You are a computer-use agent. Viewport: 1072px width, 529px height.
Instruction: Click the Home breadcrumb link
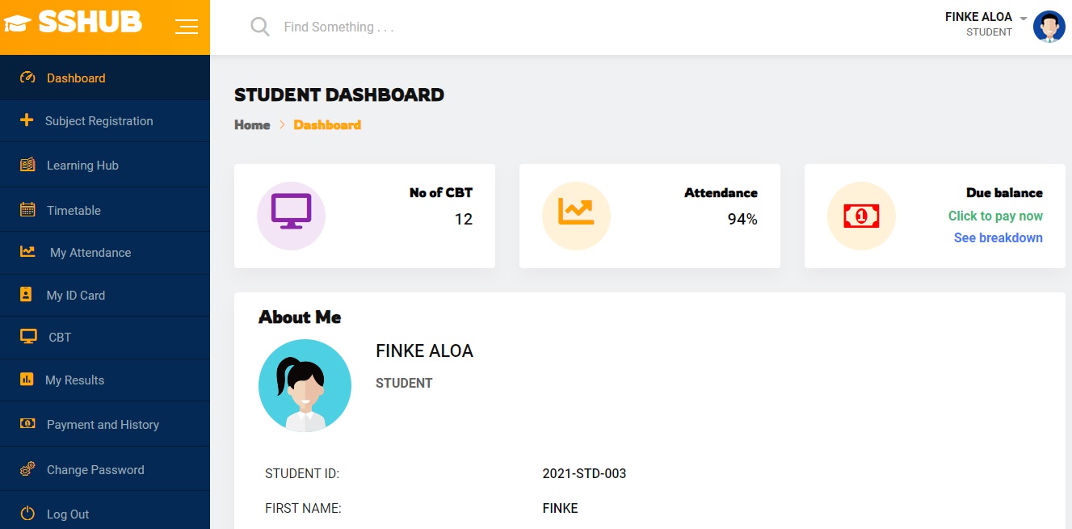tap(252, 124)
